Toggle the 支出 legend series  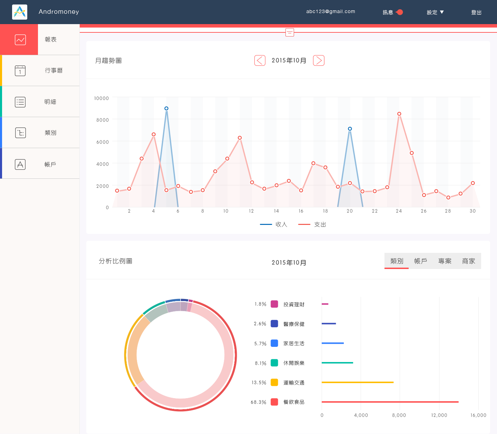[312, 225]
